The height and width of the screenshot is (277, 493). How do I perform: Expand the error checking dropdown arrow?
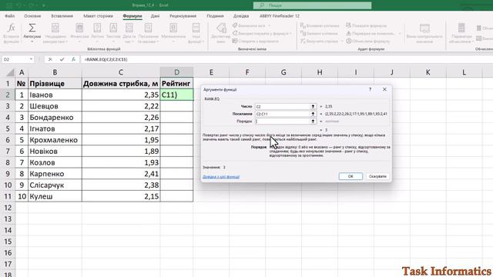point(400,33)
